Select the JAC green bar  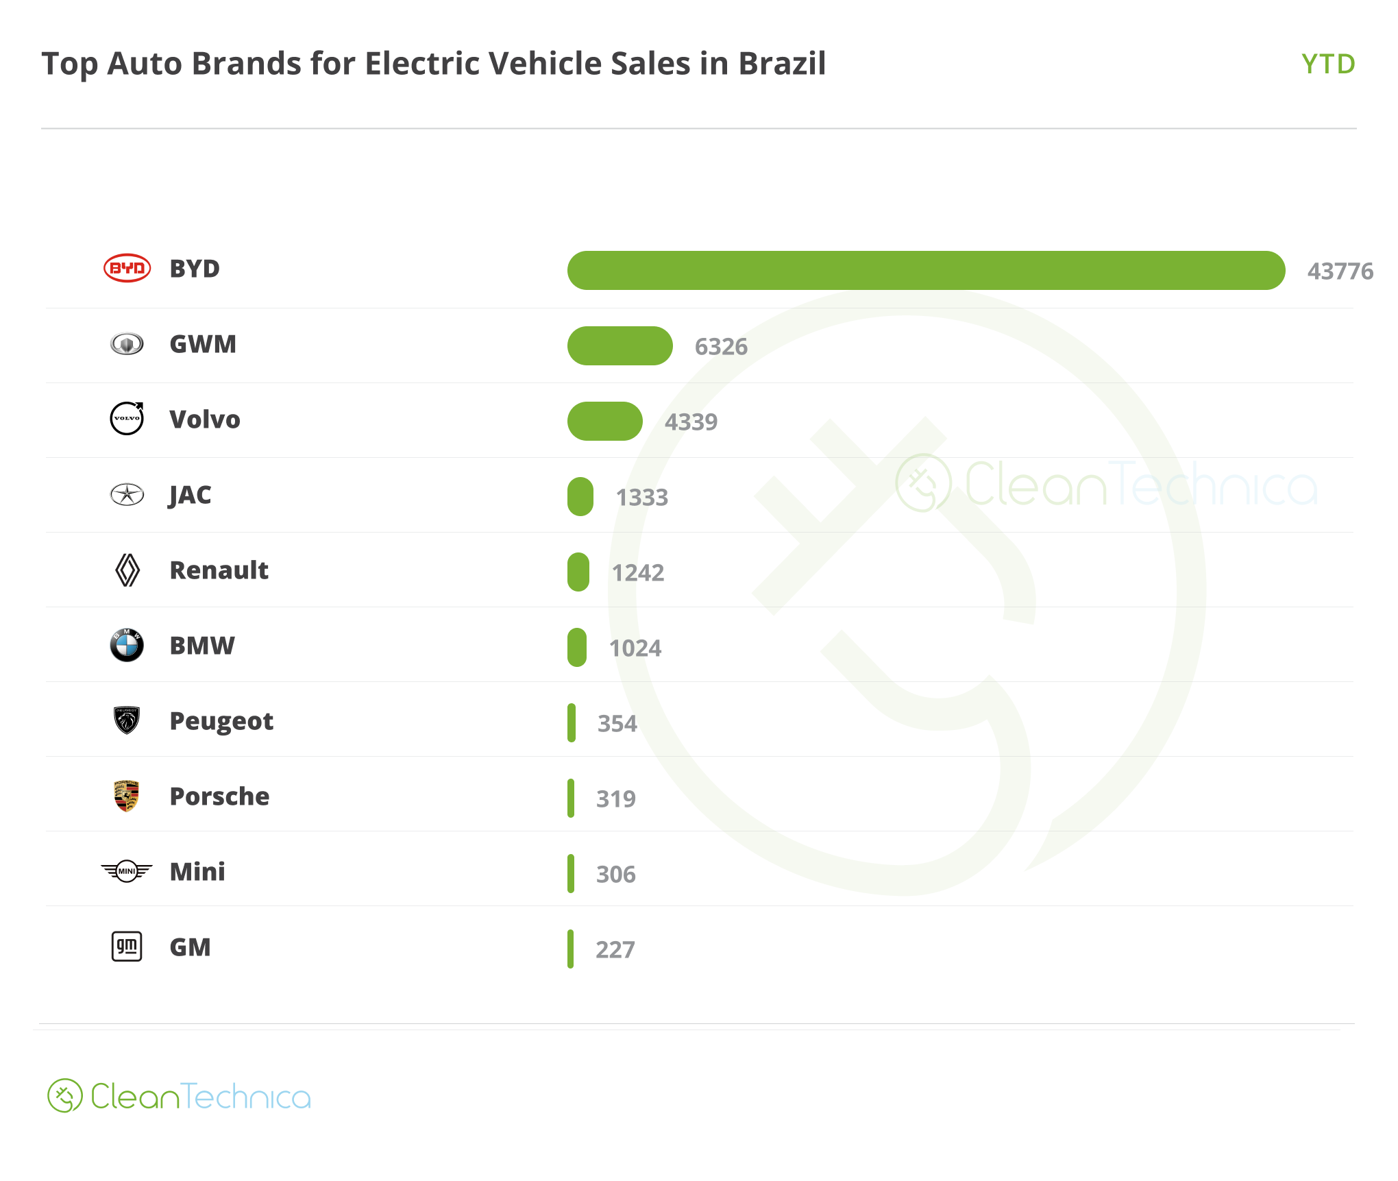[580, 496]
